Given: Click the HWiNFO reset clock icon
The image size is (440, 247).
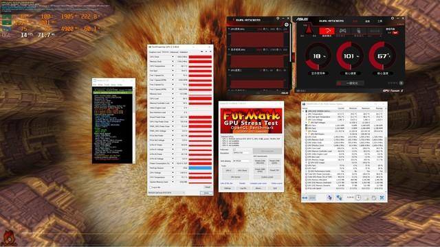Looking at the screenshot, I should [x=358, y=198].
